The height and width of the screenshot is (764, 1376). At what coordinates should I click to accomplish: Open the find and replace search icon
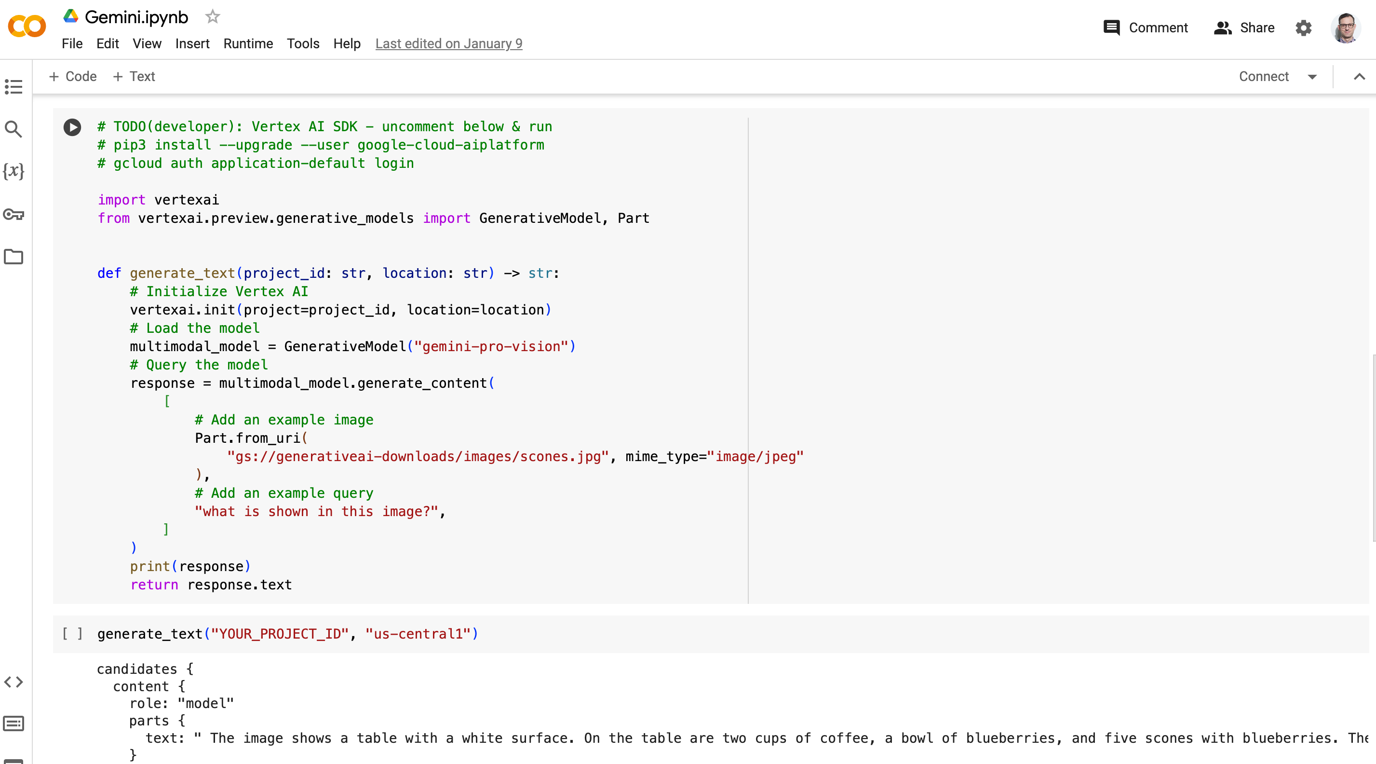point(13,129)
